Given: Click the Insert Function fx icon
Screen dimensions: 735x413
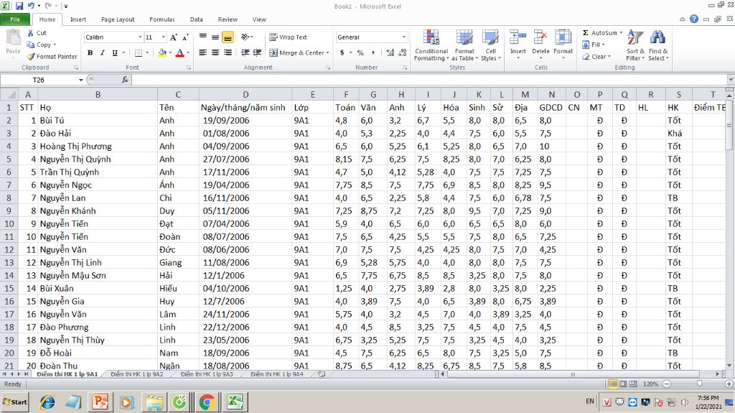Looking at the screenshot, I should [125, 80].
